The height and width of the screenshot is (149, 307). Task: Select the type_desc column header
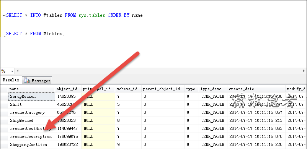pos(213,89)
